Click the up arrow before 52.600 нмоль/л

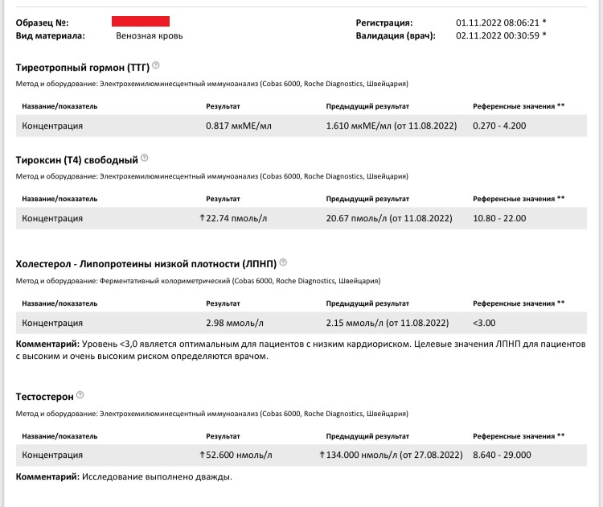(x=202, y=455)
